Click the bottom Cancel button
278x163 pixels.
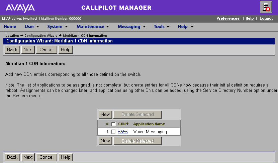pyautogui.click(x=47, y=157)
